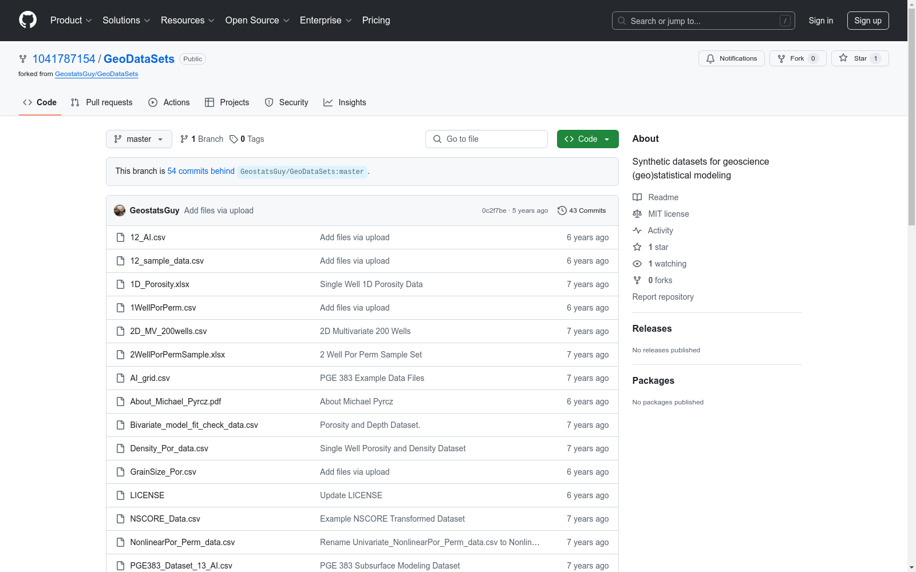Image resolution: width=916 pixels, height=572 pixels.
Task: Open the green Code dropdown
Action: point(587,139)
